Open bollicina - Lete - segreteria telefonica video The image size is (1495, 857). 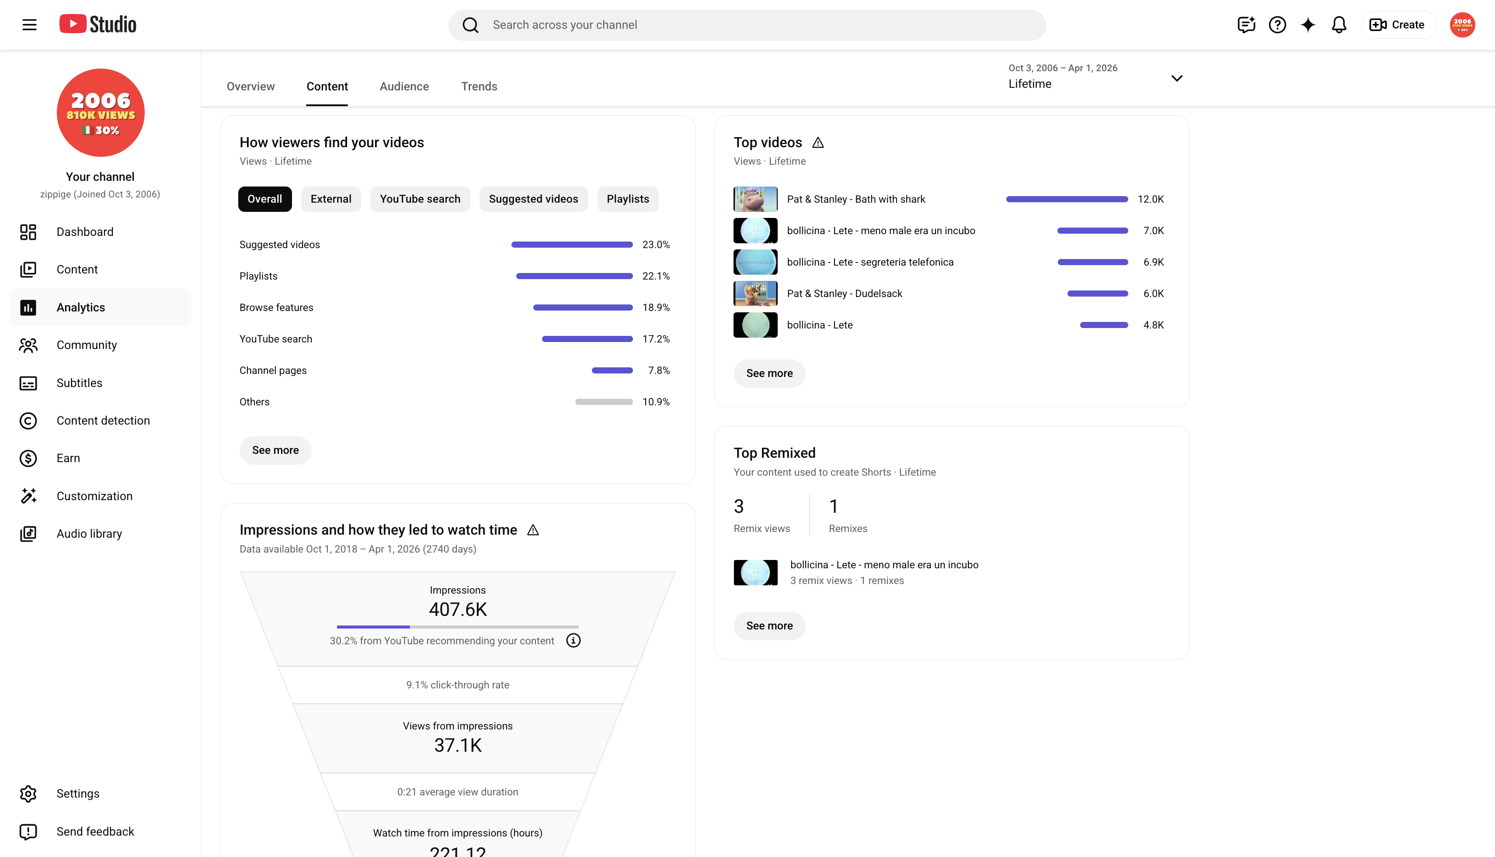pyautogui.click(x=870, y=262)
